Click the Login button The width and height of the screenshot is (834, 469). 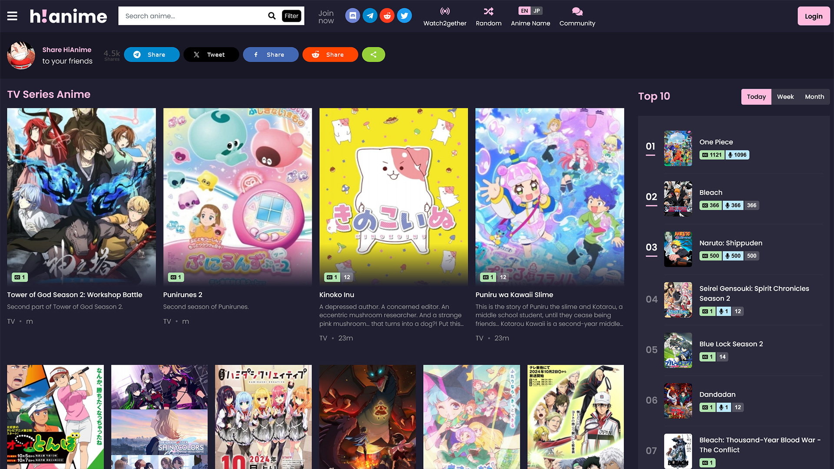coord(814,16)
